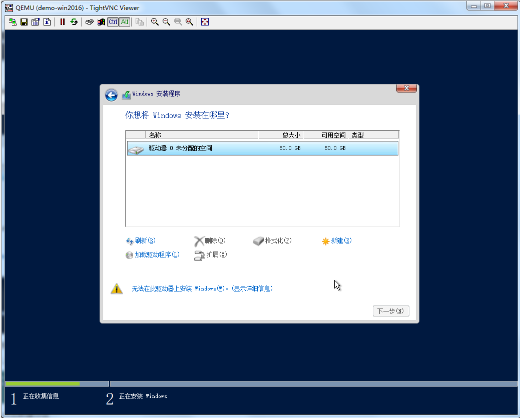The height and width of the screenshot is (418, 520).
Task: Minimize the TightVNC Viewer window
Action: pos(474,5)
